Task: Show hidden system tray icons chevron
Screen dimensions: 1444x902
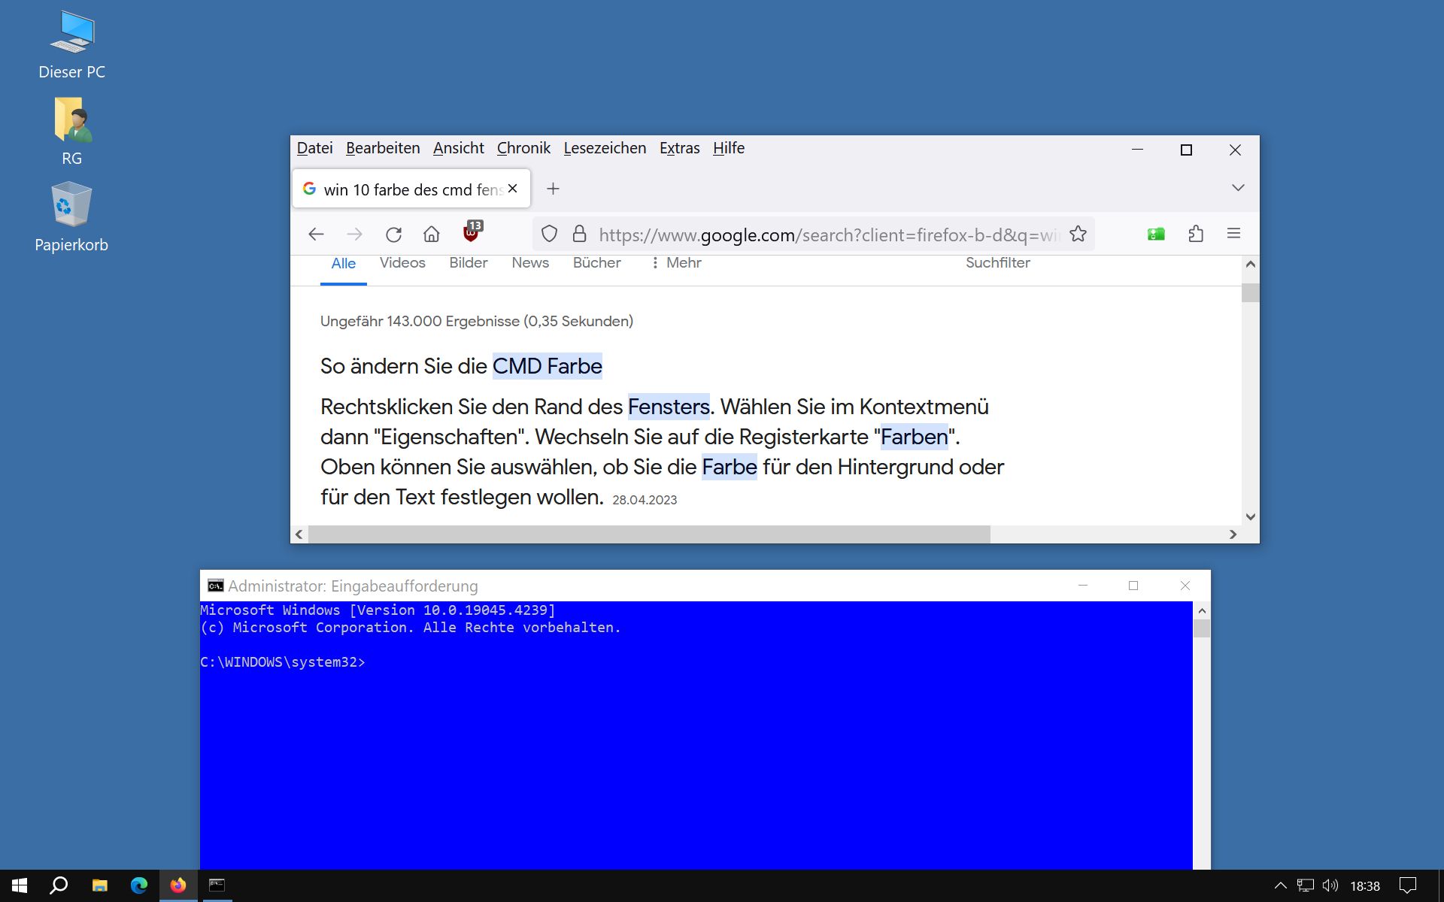Action: coord(1280,885)
